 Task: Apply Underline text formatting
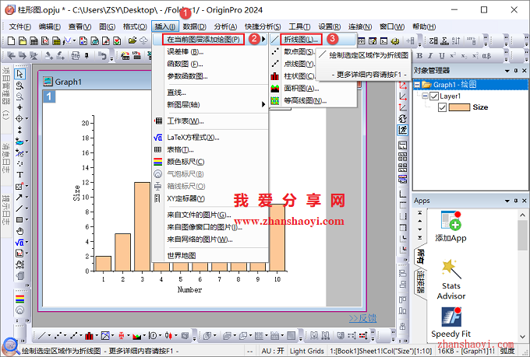[x=441, y=56]
